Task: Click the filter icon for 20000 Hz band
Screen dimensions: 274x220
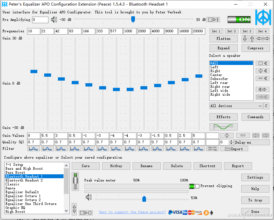Action: (199, 149)
